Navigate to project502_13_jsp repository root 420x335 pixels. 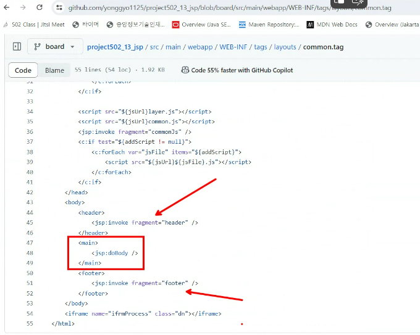(x=115, y=47)
